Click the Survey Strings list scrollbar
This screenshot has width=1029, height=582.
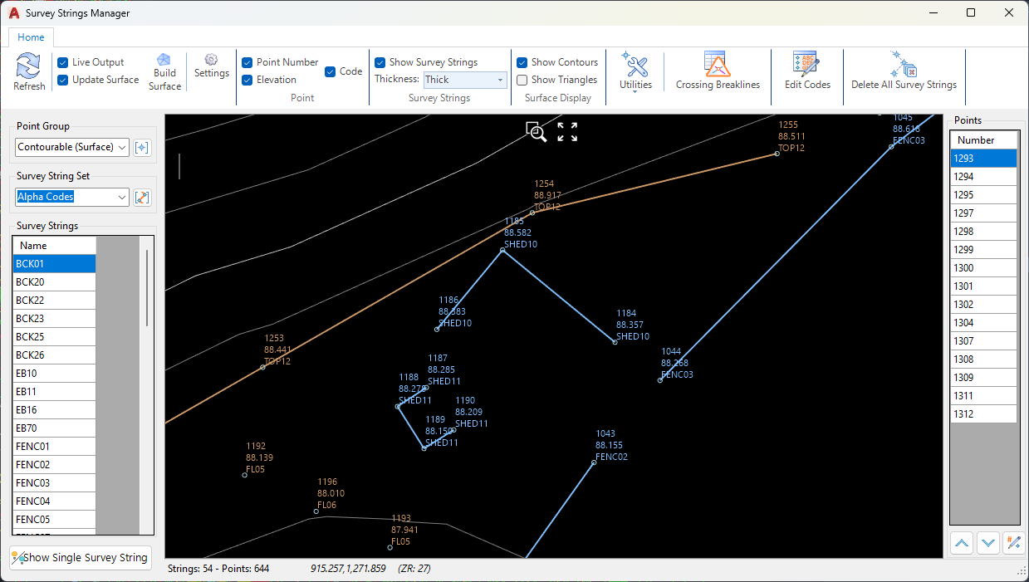pyautogui.click(x=148, y=287)
